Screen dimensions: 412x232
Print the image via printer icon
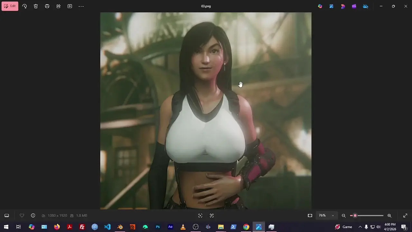pyautogui.click(x=47, y=6)
